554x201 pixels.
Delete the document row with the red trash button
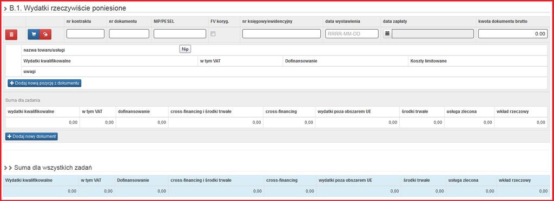[x=11, y=34]
